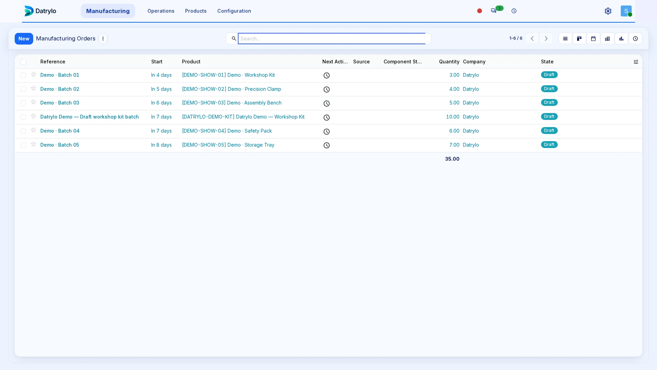Click activity clock for Demo · Batch 01
The height and width of the screenshot is (370, 657).
pos(327,75)
